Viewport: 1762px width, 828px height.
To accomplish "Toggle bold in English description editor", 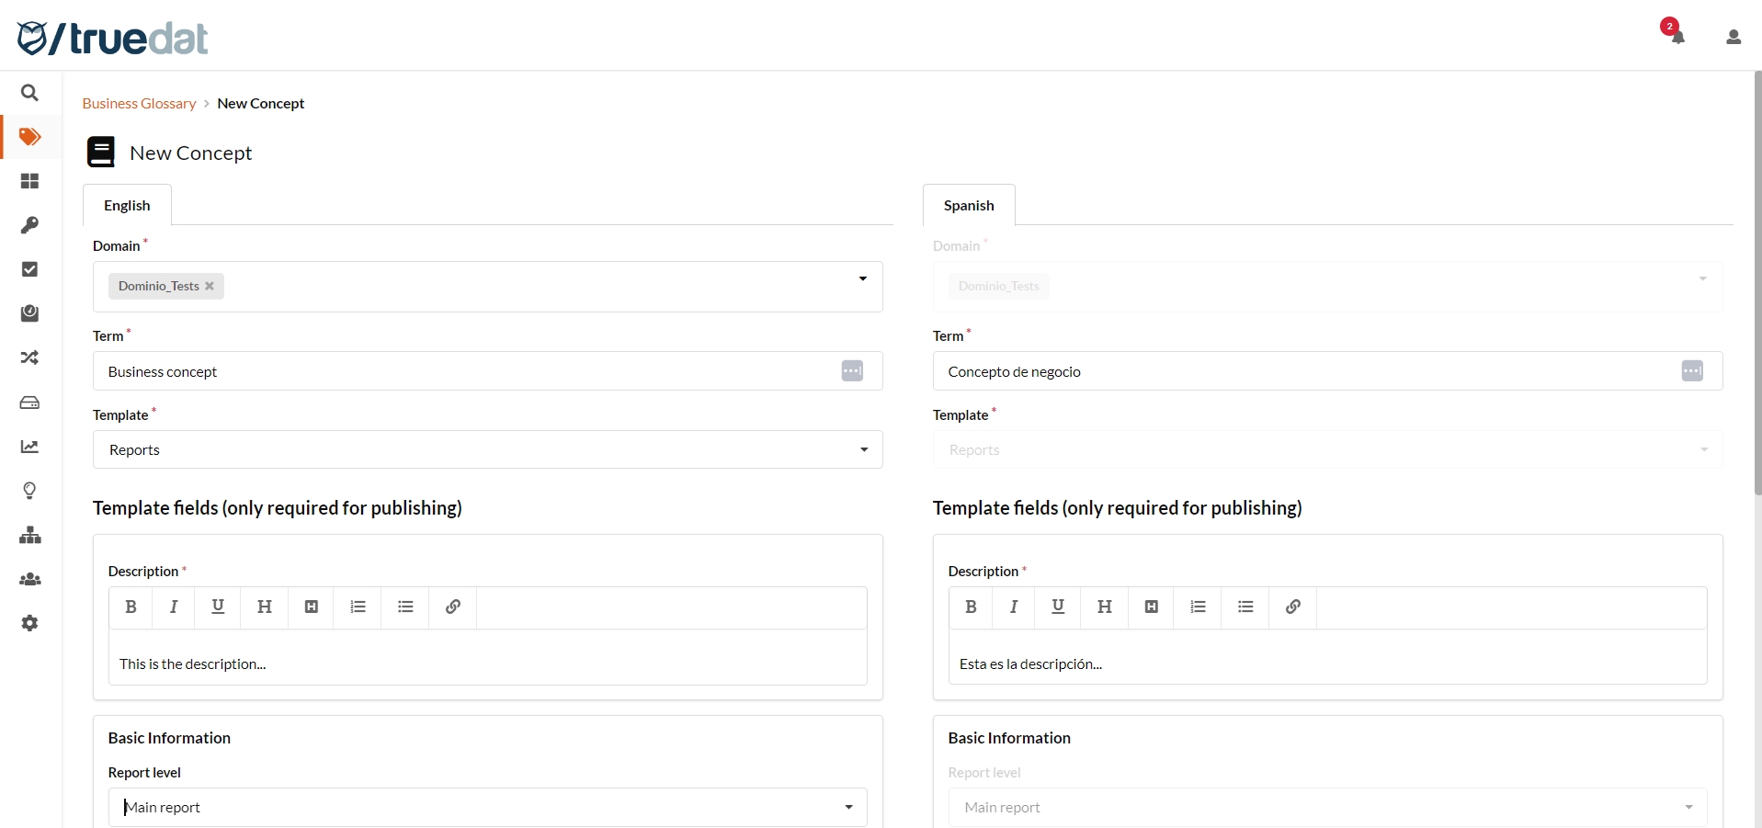I will point(131,607).
